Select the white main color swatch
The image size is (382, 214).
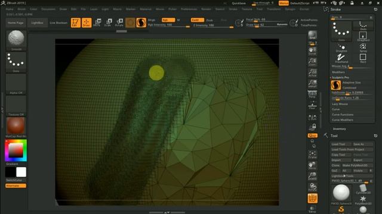click(x=21, y=172)
